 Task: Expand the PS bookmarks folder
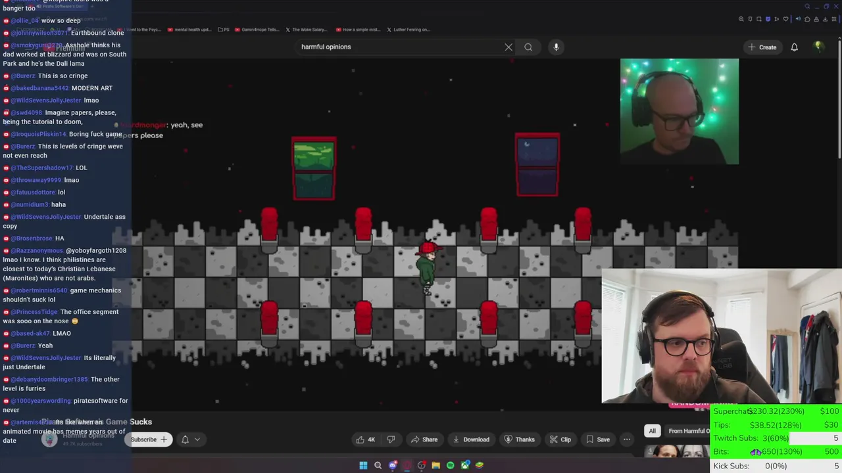224,30
